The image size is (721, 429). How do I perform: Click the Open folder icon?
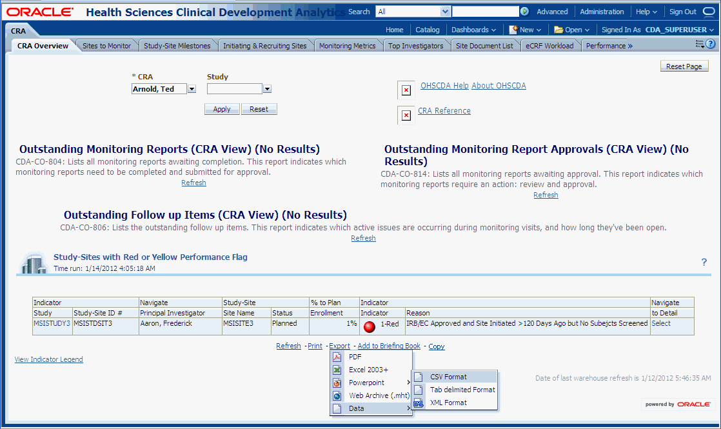click(x=558, y=30)
